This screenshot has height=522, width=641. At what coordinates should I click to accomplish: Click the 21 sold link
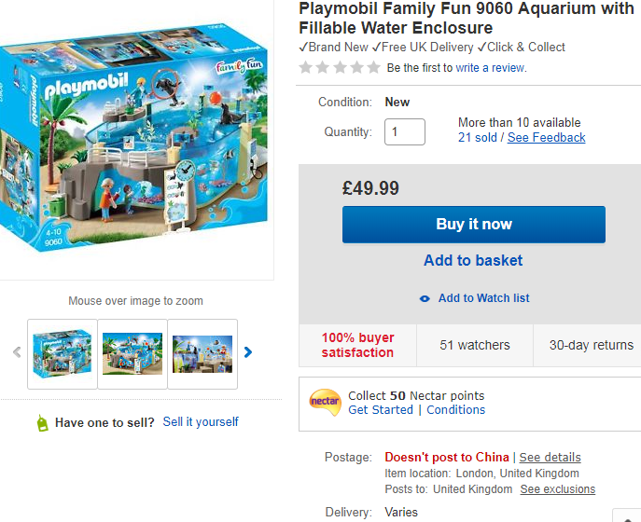[478, 138]
